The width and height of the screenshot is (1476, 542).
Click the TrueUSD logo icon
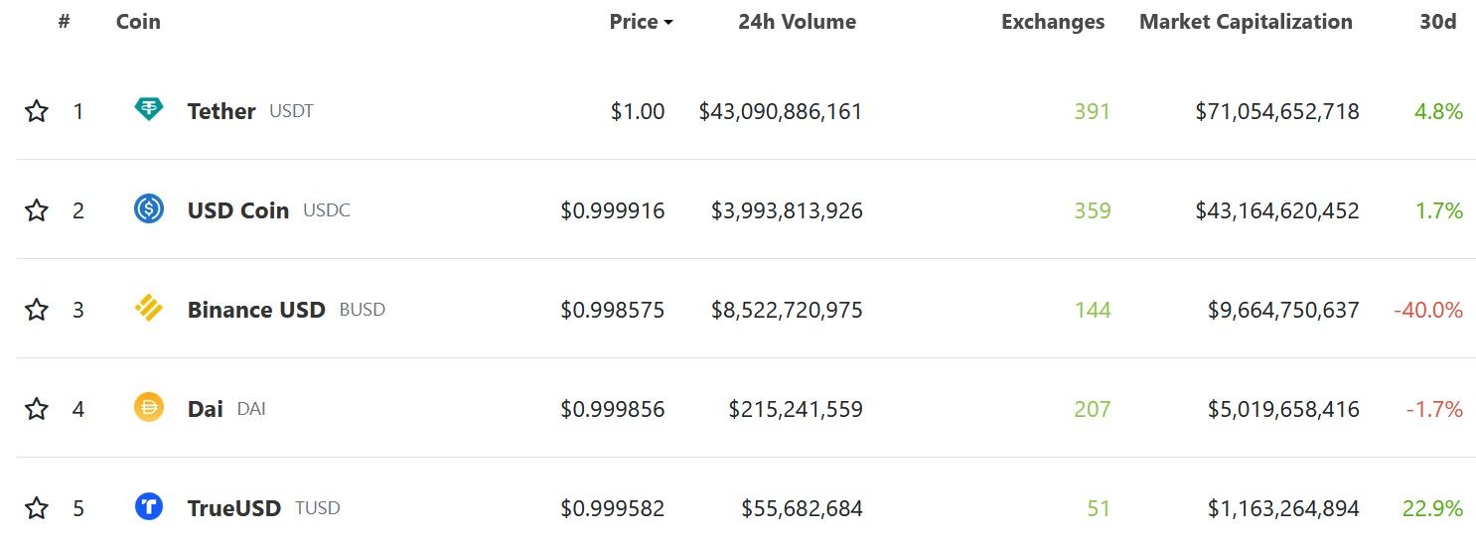tap(149, 506)
